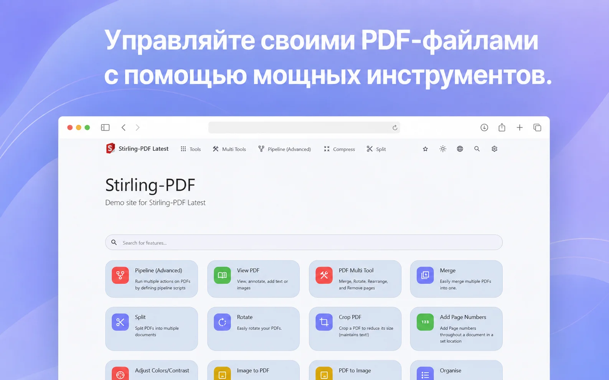The image size is (609, 380).
Task: Open the Crop PDF card title
Action: click(x=350, y=317)
